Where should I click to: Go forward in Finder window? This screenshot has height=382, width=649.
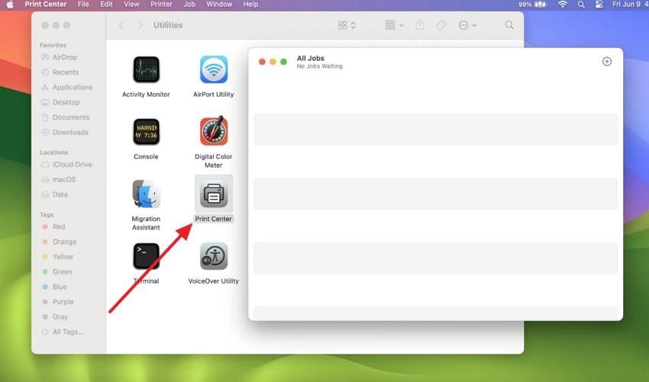(x=140, y=25)
